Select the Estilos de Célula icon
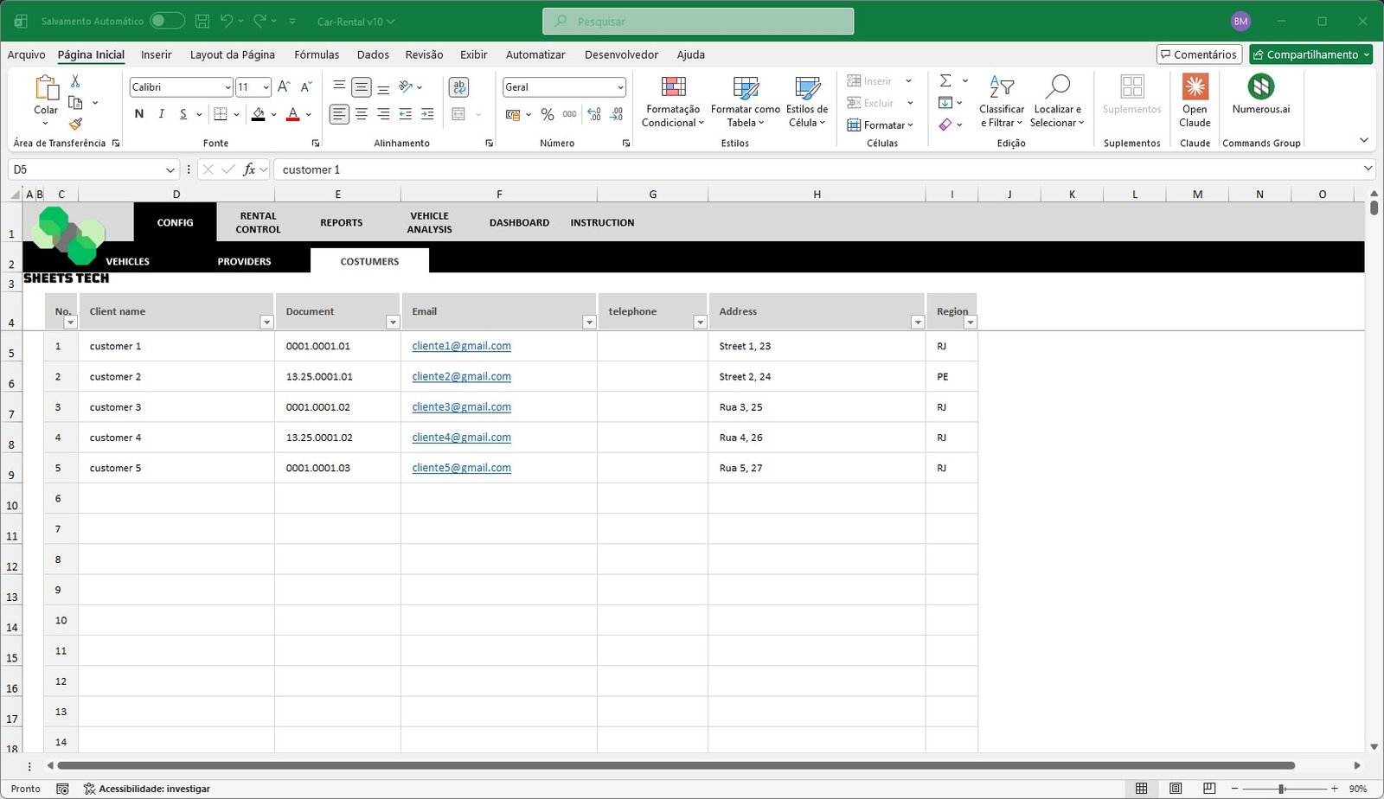Image resolution: width=1384 pixels, height=799 pixels. [x=805, y=101]
